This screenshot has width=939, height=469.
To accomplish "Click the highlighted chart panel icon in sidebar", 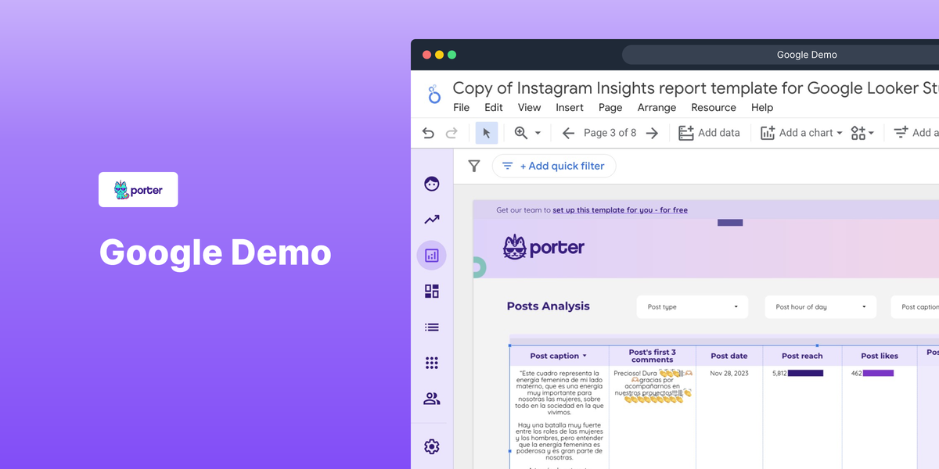I will (431, 256).
